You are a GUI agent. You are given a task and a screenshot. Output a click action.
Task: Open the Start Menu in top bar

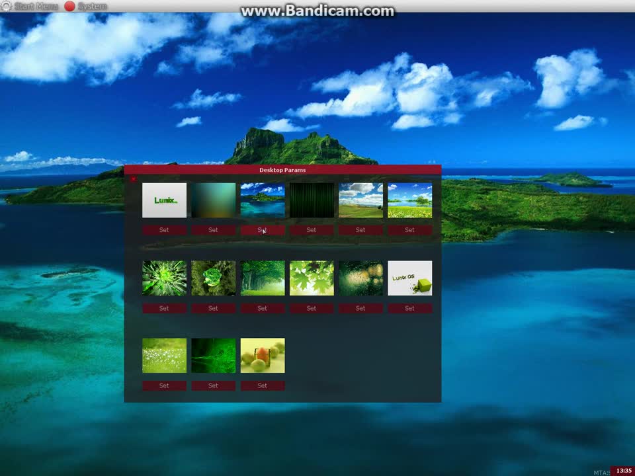pos(36,6)
